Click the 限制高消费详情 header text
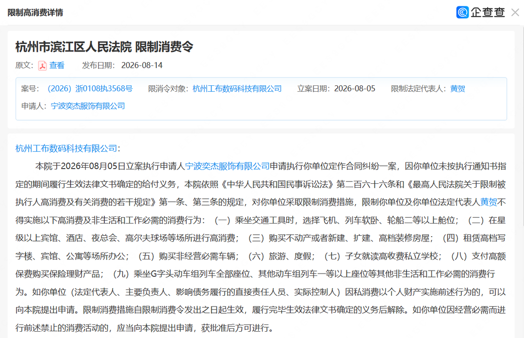Screen dimensions: 524x338 coord(35,13)
